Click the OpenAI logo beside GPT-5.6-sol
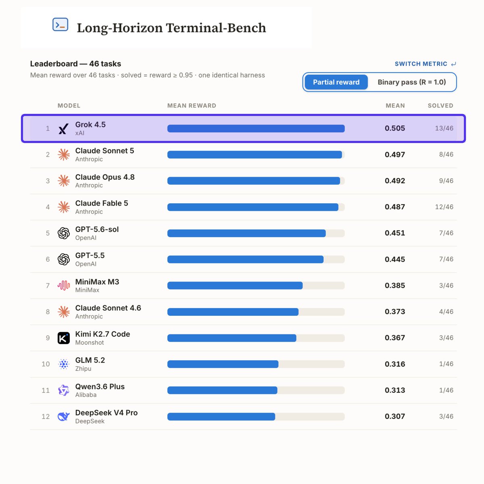 (64, 233)
